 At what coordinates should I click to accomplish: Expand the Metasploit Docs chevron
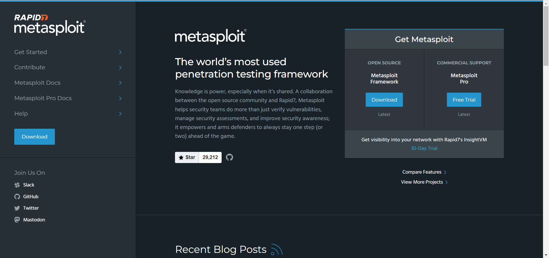tap(120, 83)
